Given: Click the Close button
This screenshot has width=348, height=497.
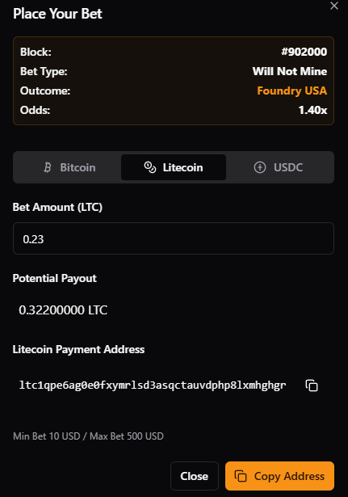Looking at the screenshot, I should 195,476.
